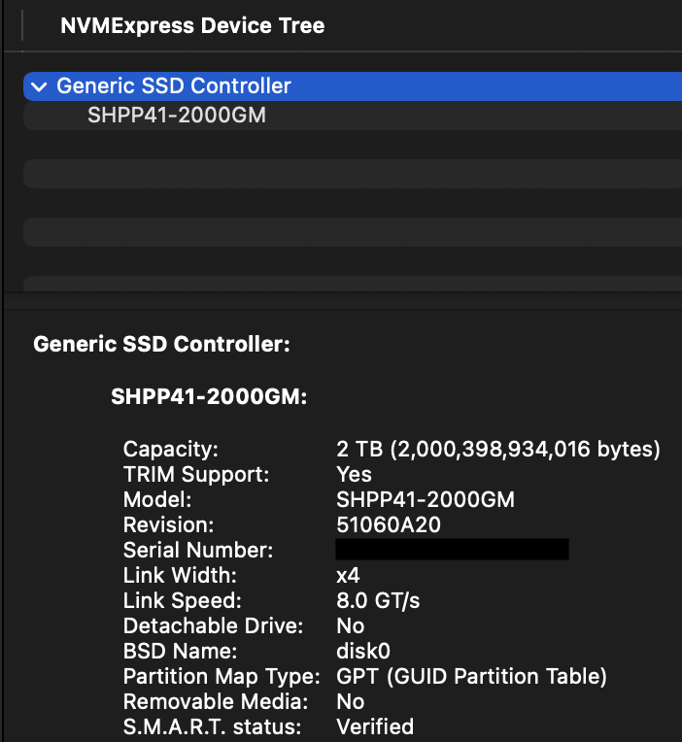682x742 pixels.
Task: Collapse the Generic SSD Controller chevron
Action: point(39,86)
